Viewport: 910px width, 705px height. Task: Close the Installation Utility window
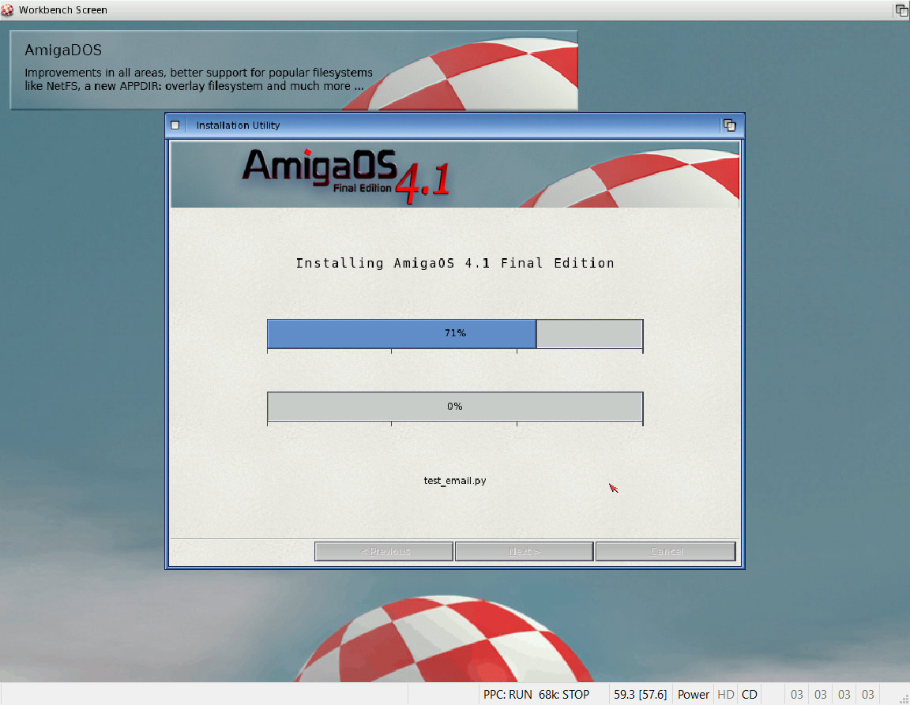click(x=175, y=126)
